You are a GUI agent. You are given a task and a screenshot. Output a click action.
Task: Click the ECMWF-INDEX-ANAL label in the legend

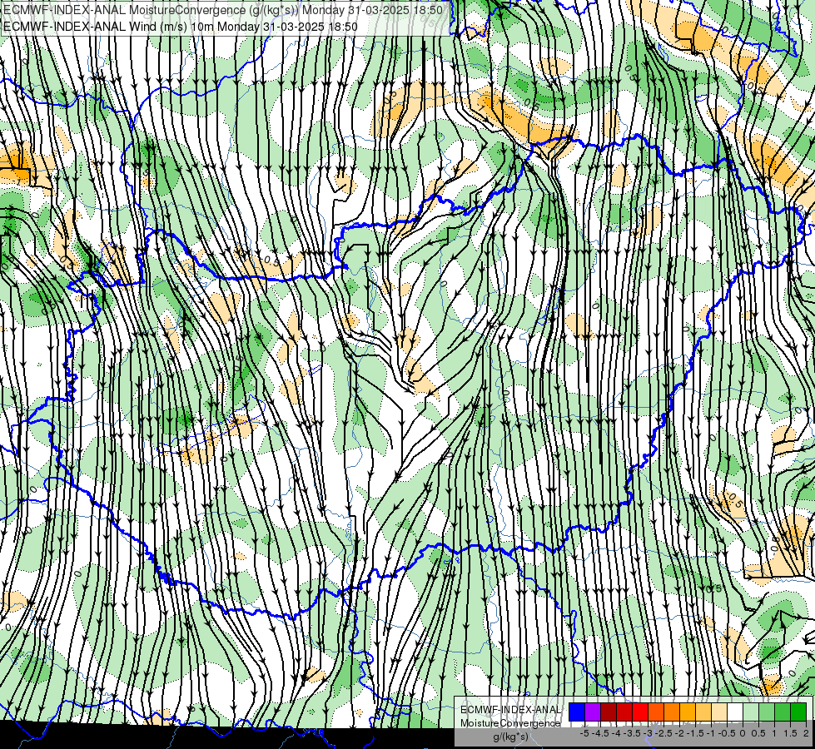point(511,710)
